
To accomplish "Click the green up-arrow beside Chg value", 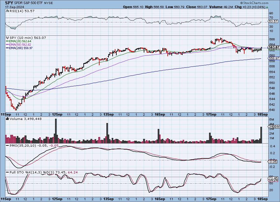I will pos(267,7).
